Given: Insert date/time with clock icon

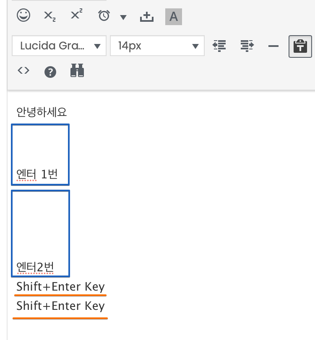Looking at the screenshot, I should [x=104, y=15].
